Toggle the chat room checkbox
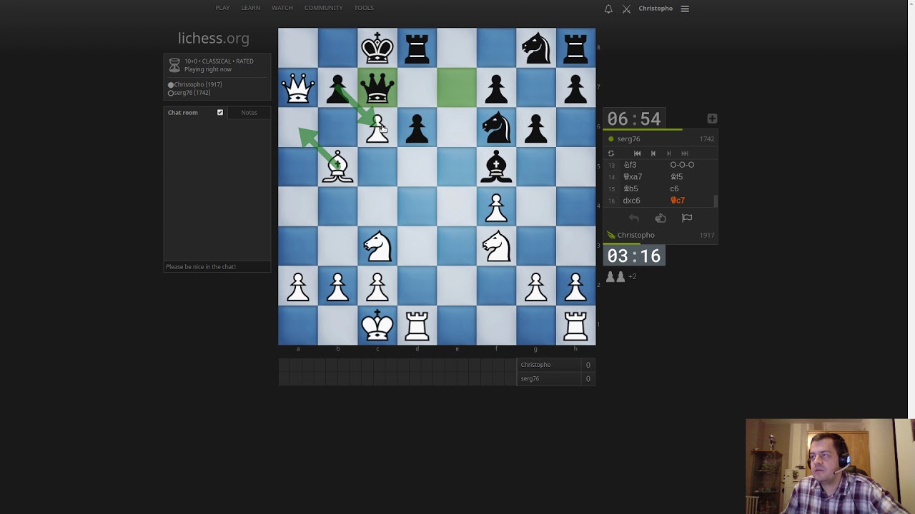This screenshot has width=915, height=514. click(x=220, y=112)
